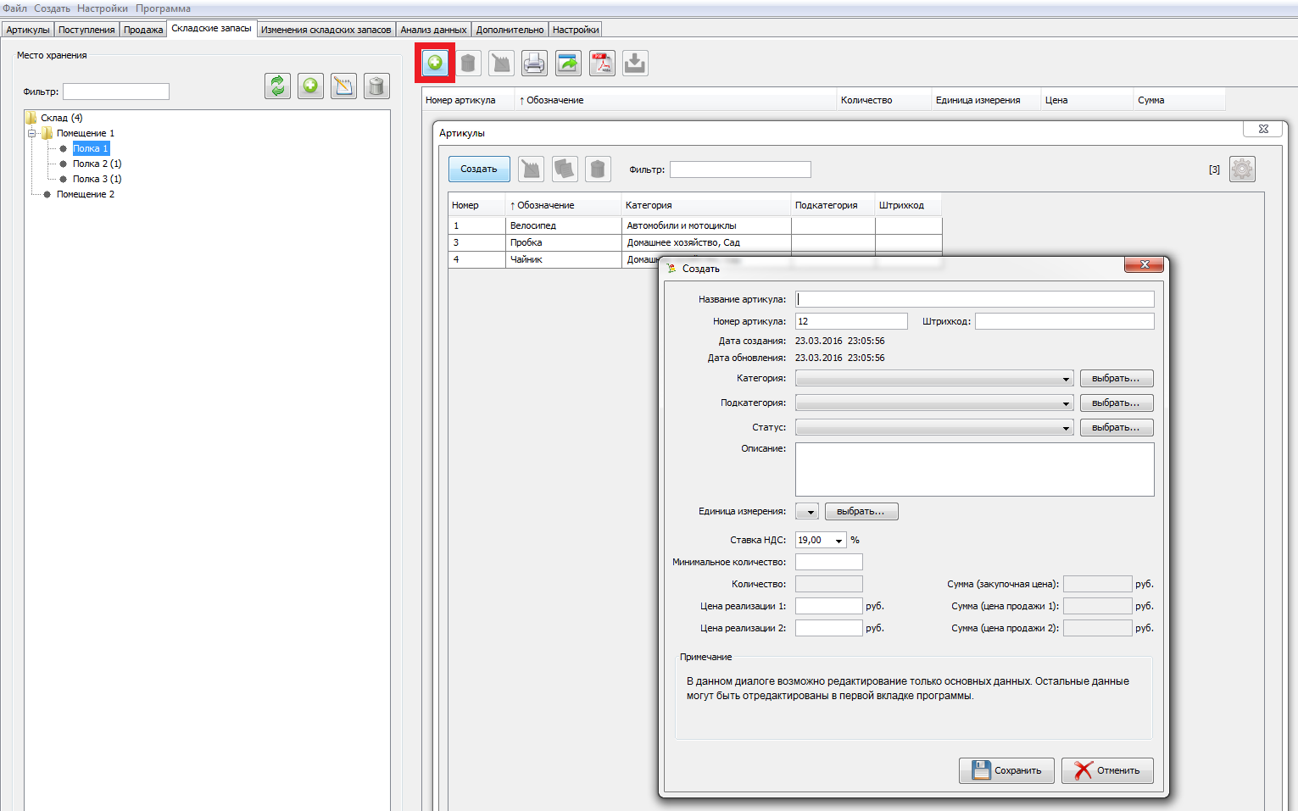
Task: Click green plus icon in stock toolbar
Action: coord(435,63)
